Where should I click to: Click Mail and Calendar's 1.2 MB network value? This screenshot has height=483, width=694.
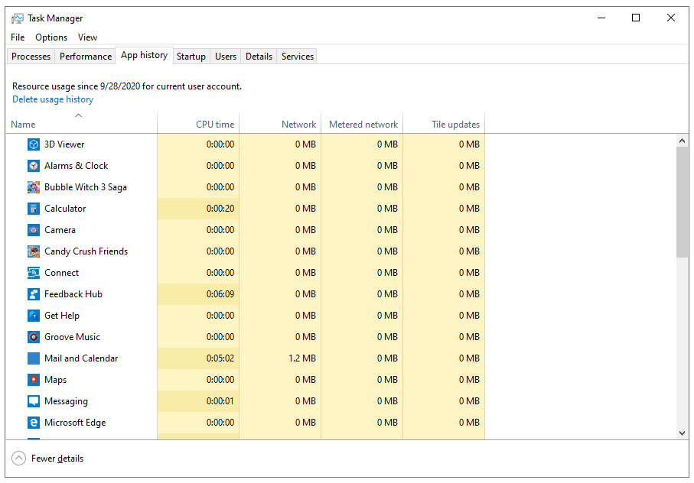[302, 358]
